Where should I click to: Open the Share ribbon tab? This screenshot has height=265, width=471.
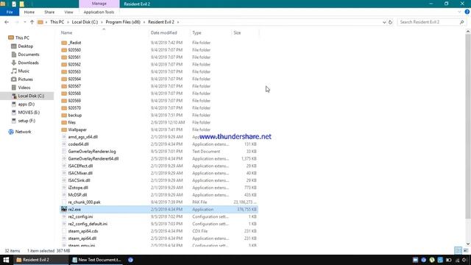(49, 12)
